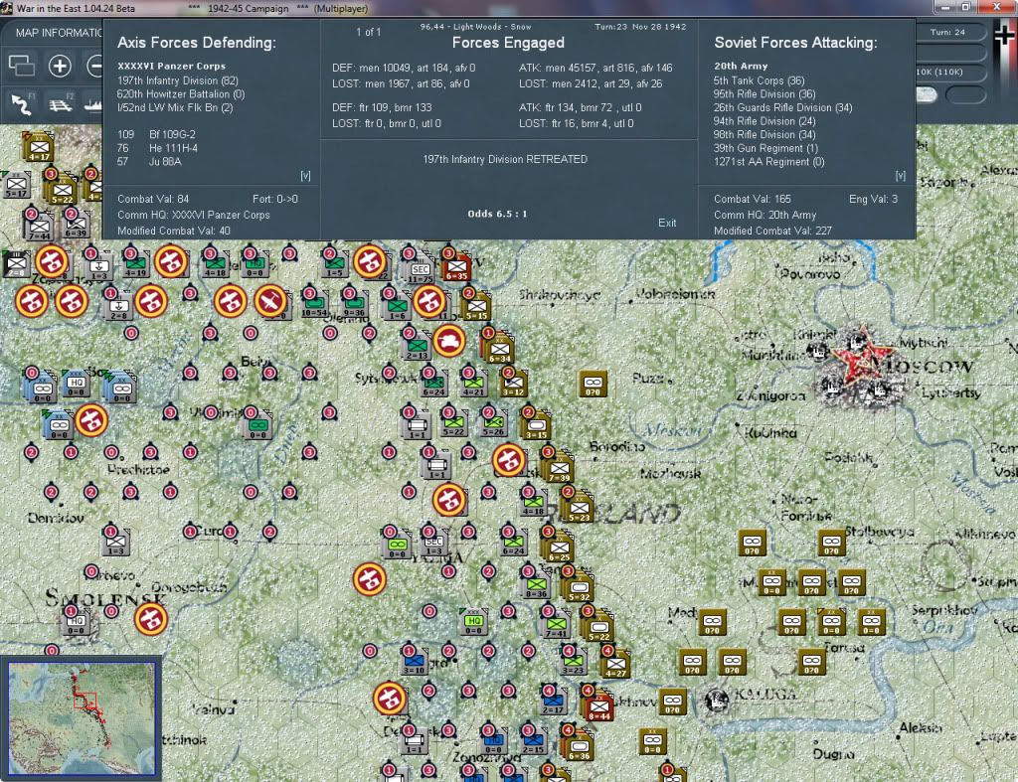Screen dimensions: 1018x782
Task: Click the zoom out minus icon
Action: click(x=94, y=66)
